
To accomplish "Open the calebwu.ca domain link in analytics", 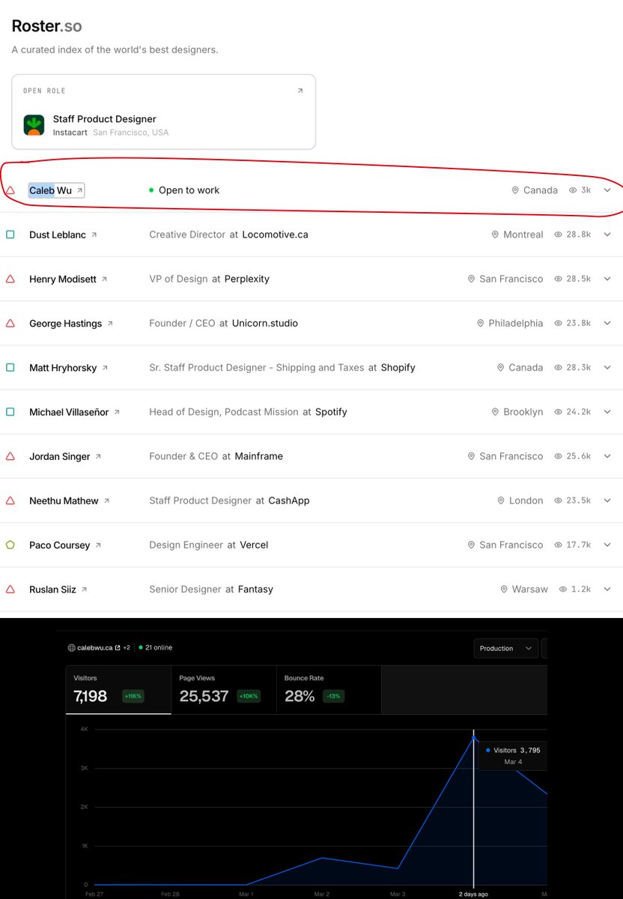I will coord(94,647).
